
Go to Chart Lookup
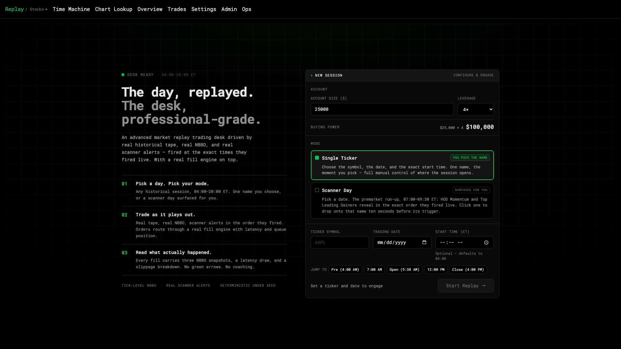(114, 9)
